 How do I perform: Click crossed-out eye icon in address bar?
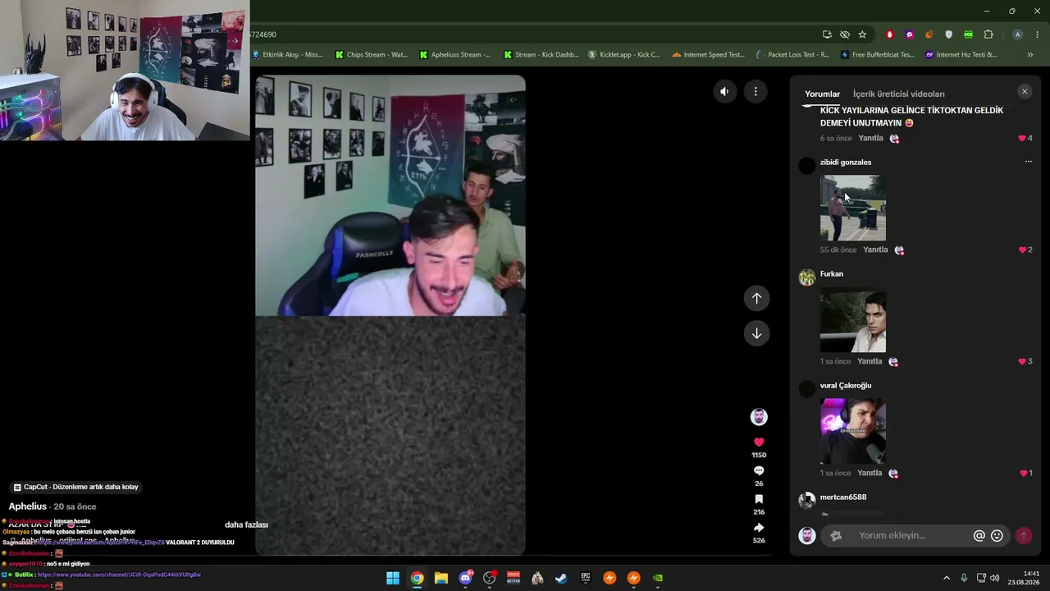(845, 34)
